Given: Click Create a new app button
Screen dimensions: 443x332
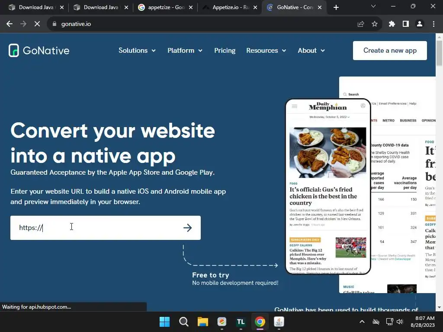Looking at the screenshot, I should point(390,51).
